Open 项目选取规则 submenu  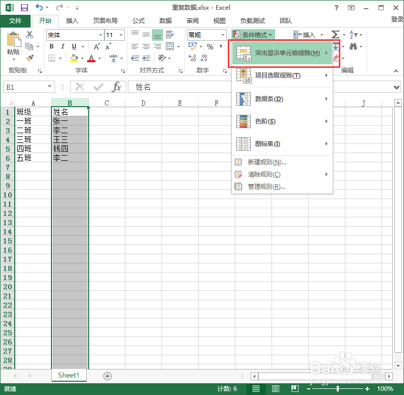pos(282,76)
